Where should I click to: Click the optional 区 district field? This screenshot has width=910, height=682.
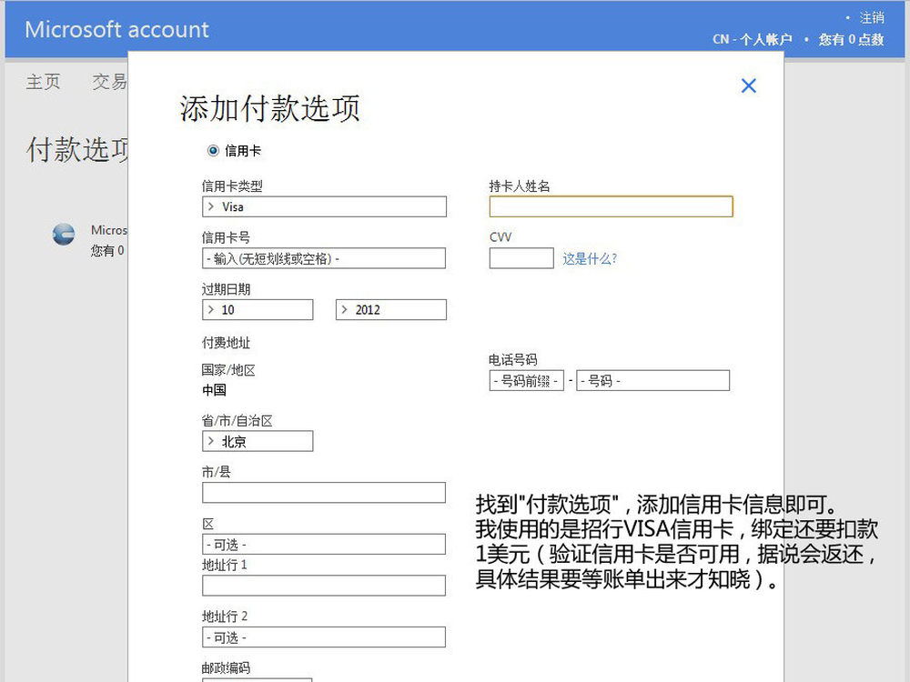(x=325, y=545)
